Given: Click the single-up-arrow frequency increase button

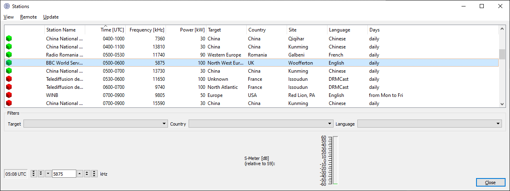Looking at the screenshot, I should pos(80,174).
